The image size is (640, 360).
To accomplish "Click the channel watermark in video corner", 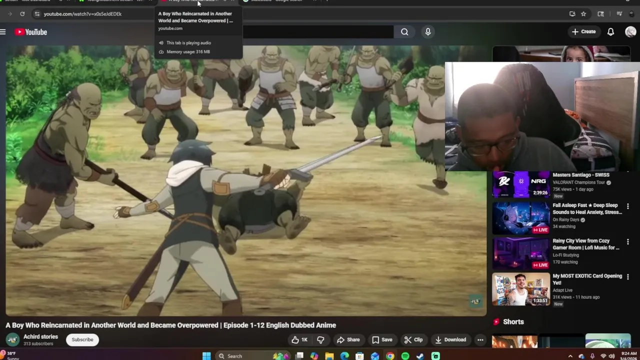I will click(475, 301).
